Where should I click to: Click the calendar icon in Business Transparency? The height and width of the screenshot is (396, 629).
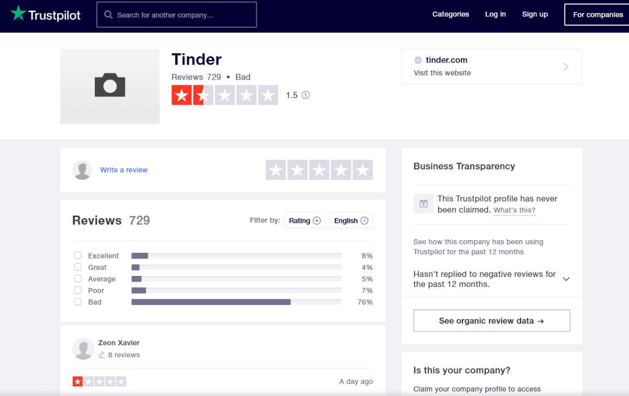tap(424, 204)
